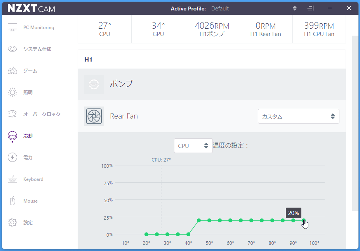Image resolution: width=360 pixels, height=251 pixels.
Task: Select the 冷却 menu item
Action: [x=28, y=136]
